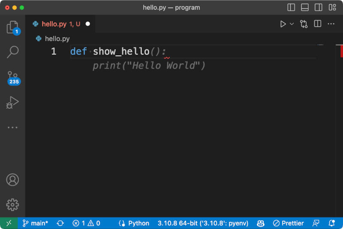Open the customize layout menu
343x229 pixels.
(332, 8)
